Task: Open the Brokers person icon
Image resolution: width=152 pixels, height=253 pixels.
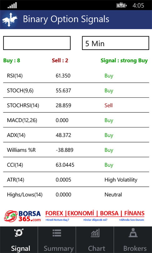Action: coord(133,233)
